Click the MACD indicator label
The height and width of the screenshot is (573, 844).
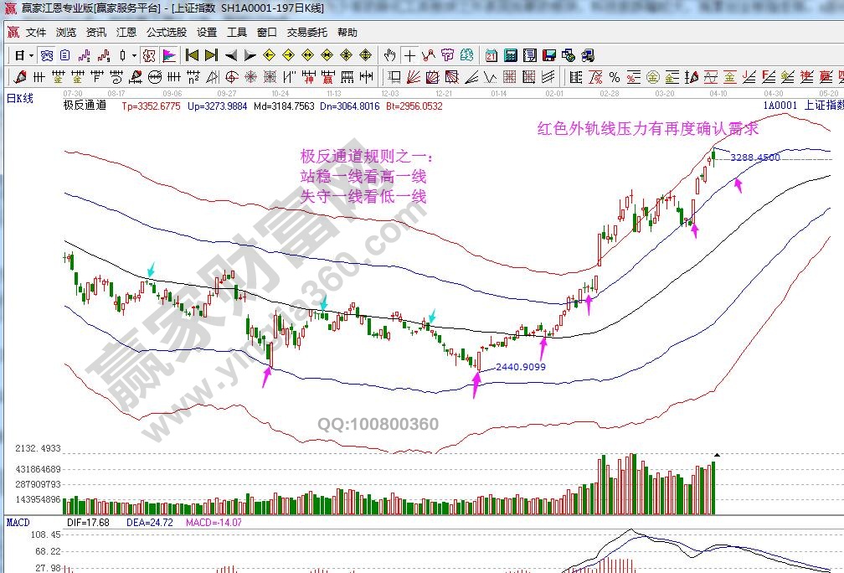coord(18,522)
